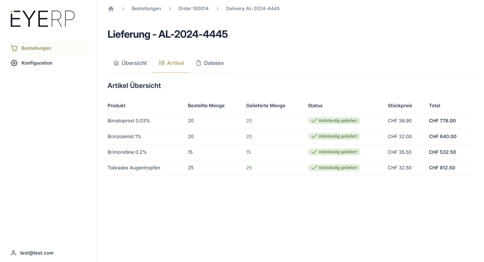Go to Bestellungen breadcrumb link
Image resolution: width=484 pixels, height=262 pixels.
coord(146,8)
